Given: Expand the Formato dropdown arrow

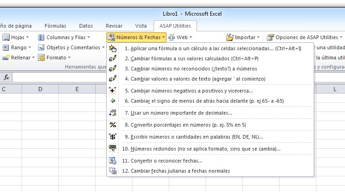Looking at the screenshot, I should click(69, 58).
